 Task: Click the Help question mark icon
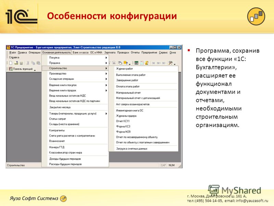click(x=126, y=63)
